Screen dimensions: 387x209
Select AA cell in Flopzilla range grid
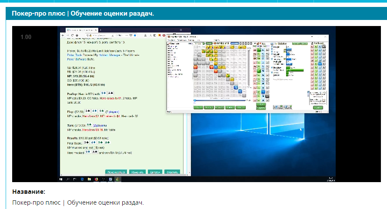click(195, 47)
